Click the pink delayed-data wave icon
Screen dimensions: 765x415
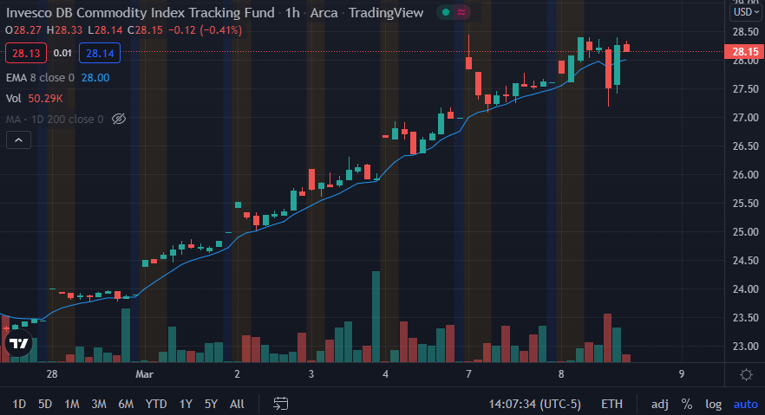461,13
